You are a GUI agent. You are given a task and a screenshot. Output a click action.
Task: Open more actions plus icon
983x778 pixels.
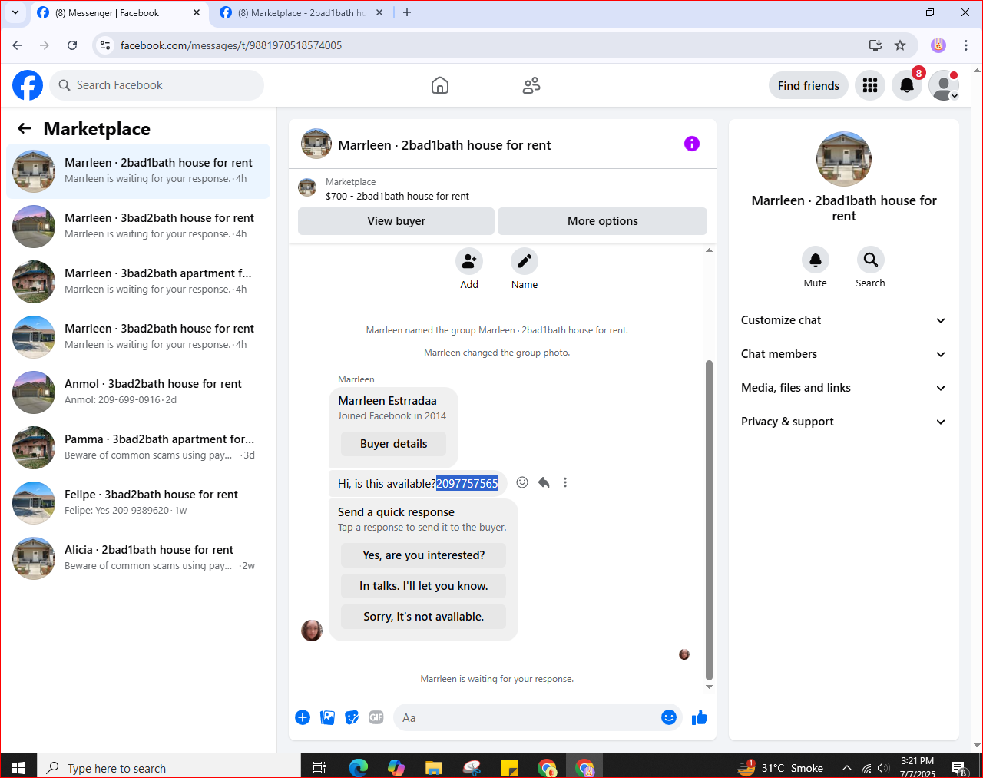[x=303, y=717]
